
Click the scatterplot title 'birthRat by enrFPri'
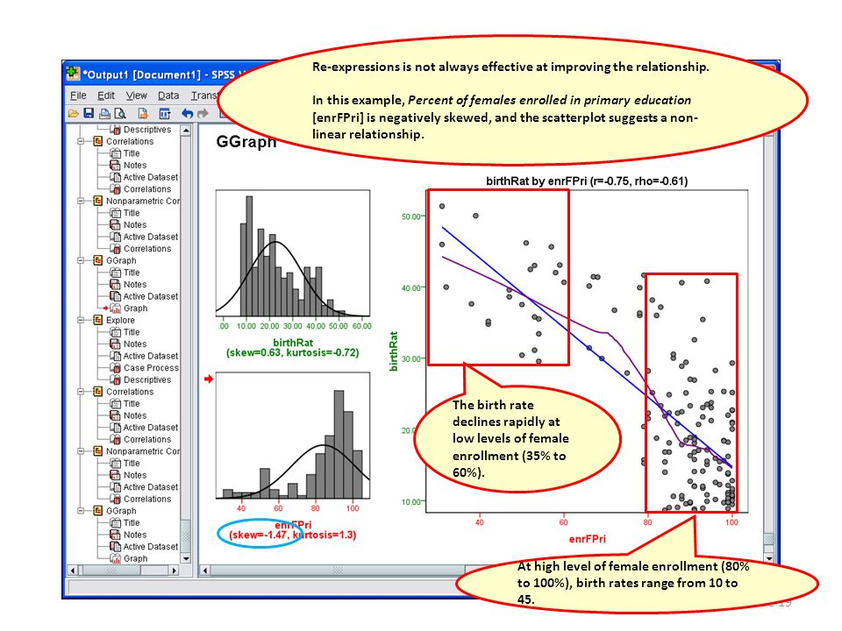[x=587, y=181]
